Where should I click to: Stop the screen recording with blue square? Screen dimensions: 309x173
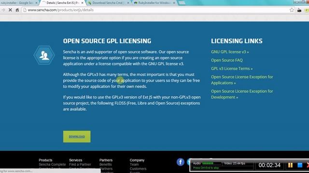[x=300, y=165]
